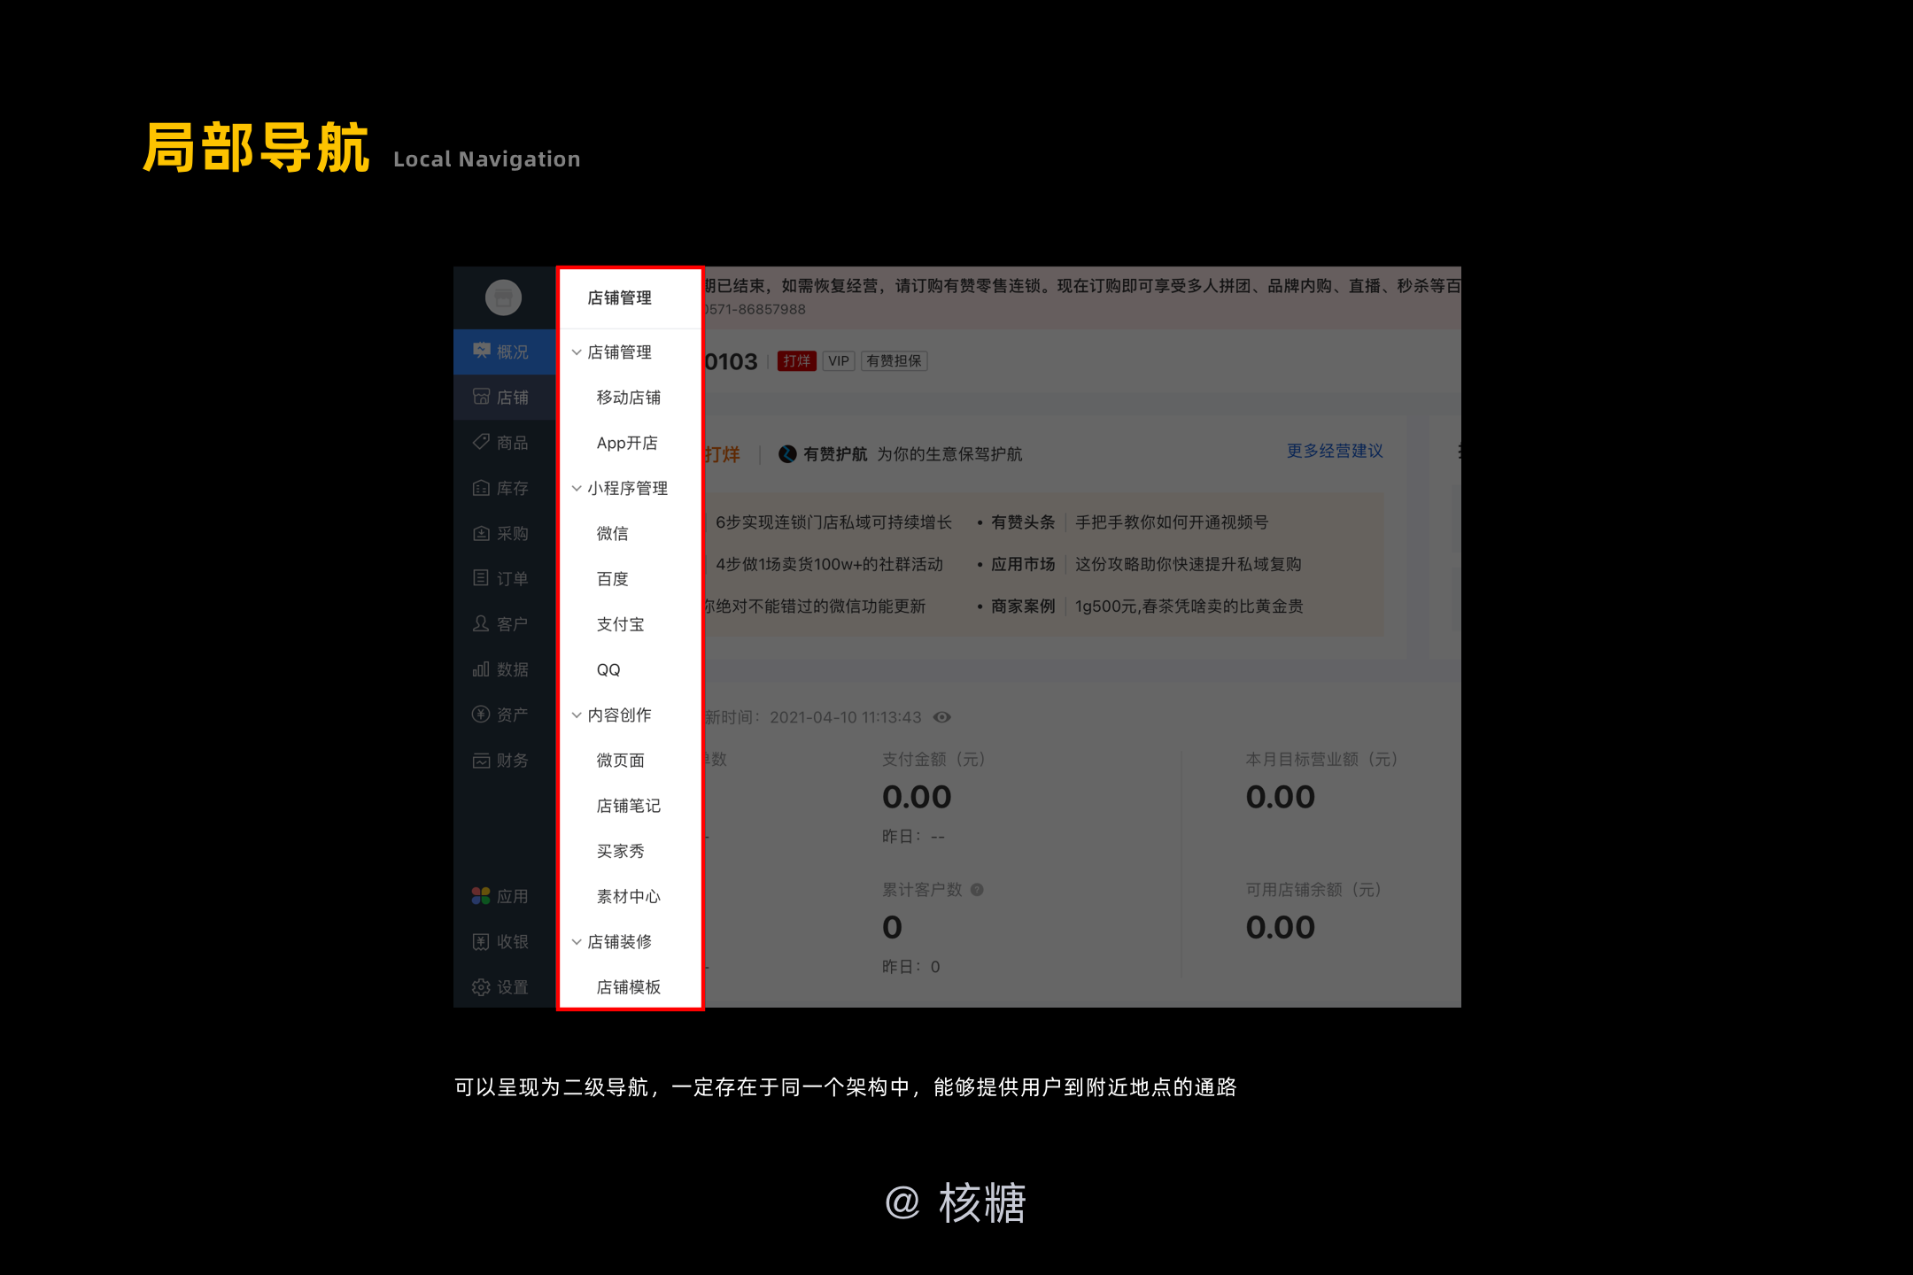Image resolution: width=1913 pixels, height=1275 pixels.
Task: Collapse the 内容创作 section
Action: [x=577, y=715]
